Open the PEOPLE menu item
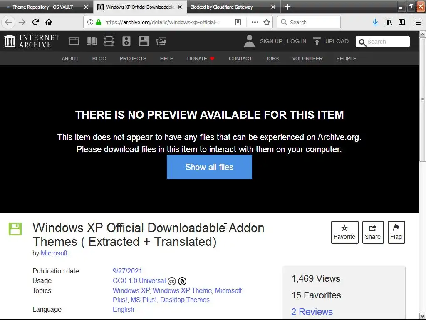Image resolution: width=426 pixels, height=320 pixels. 347,58
